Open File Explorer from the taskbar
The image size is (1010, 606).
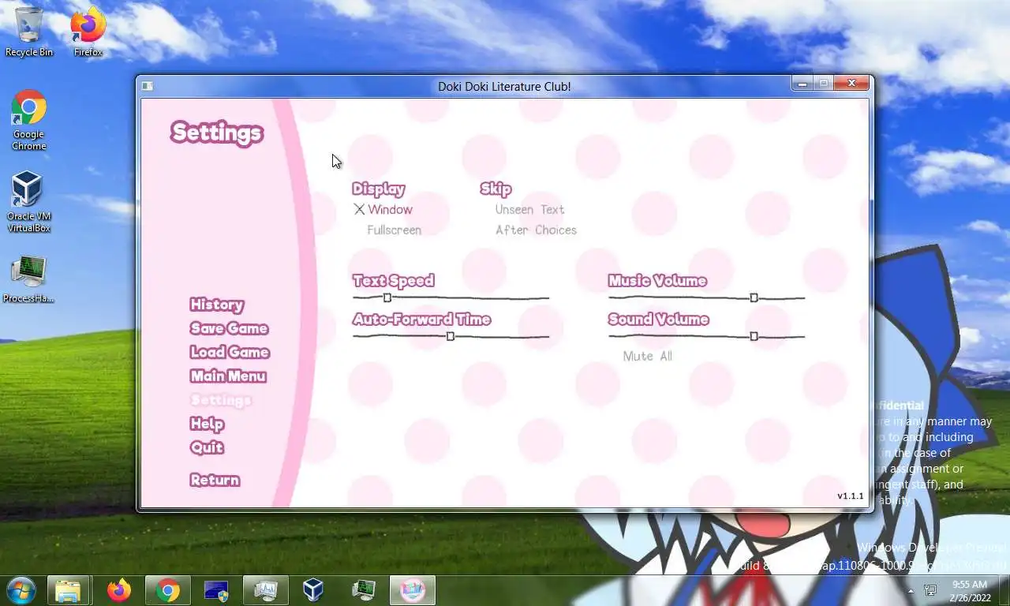(x=69, y=590)
